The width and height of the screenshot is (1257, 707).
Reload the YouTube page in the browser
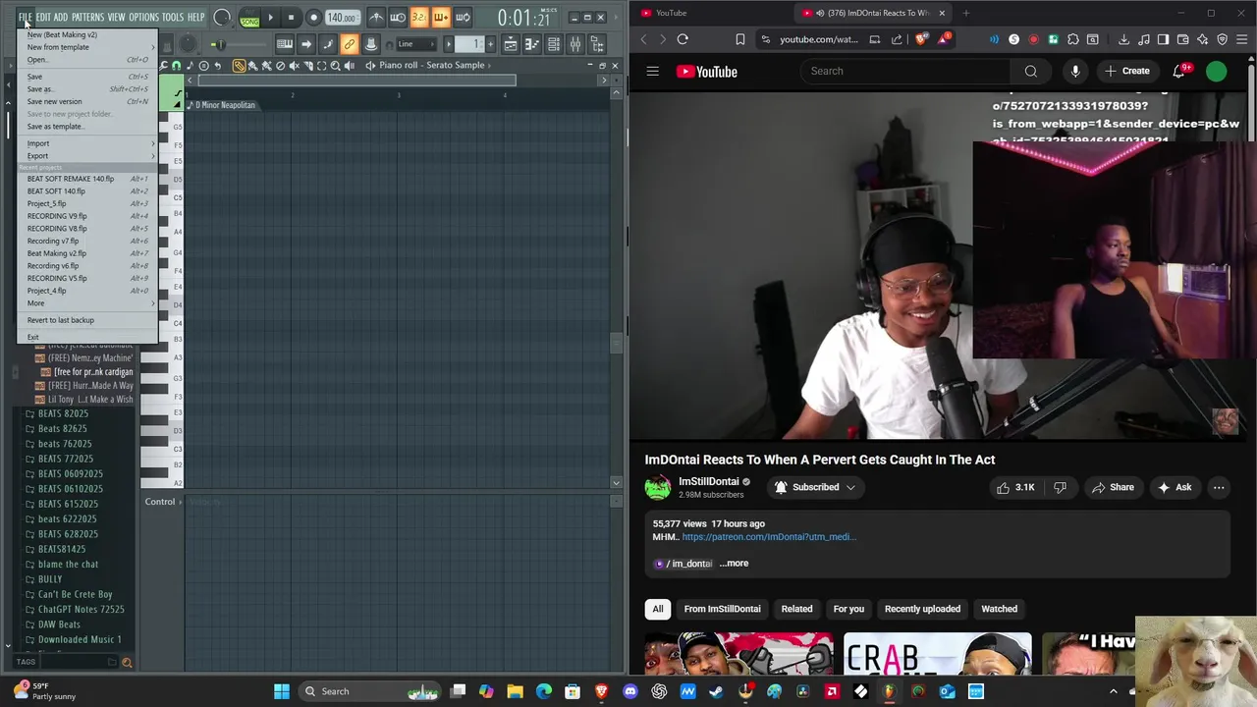[x=683, y=39]
